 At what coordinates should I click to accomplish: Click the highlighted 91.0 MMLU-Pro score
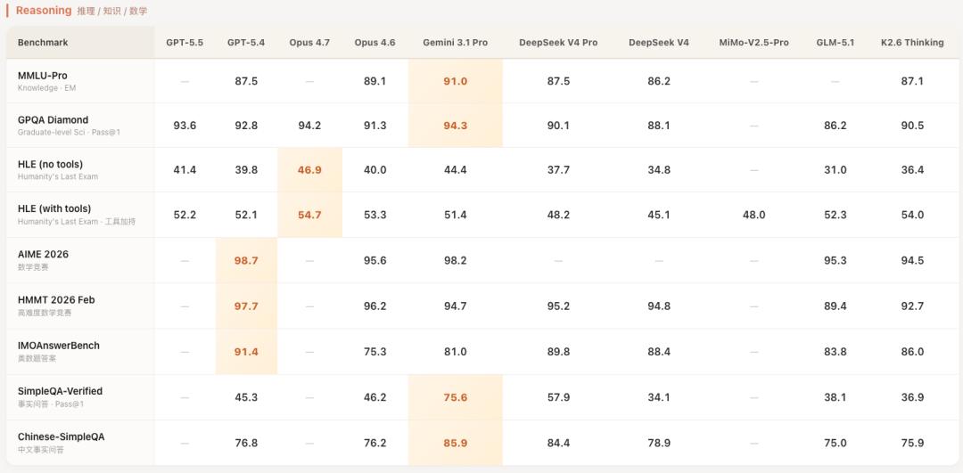pyautogui.click(x=455, y=81)
